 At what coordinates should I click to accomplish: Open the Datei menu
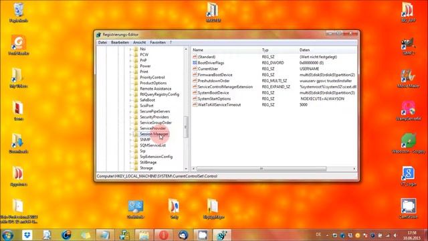coord(102,42)
